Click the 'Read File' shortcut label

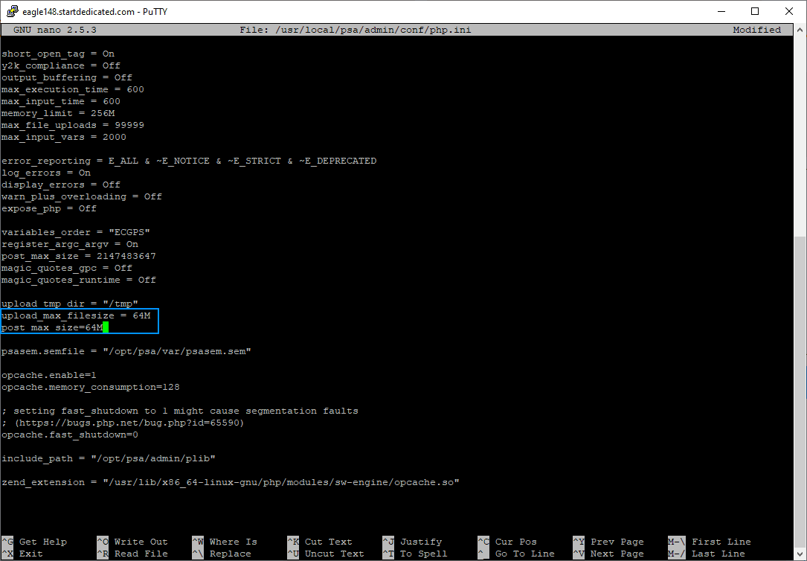141,554
